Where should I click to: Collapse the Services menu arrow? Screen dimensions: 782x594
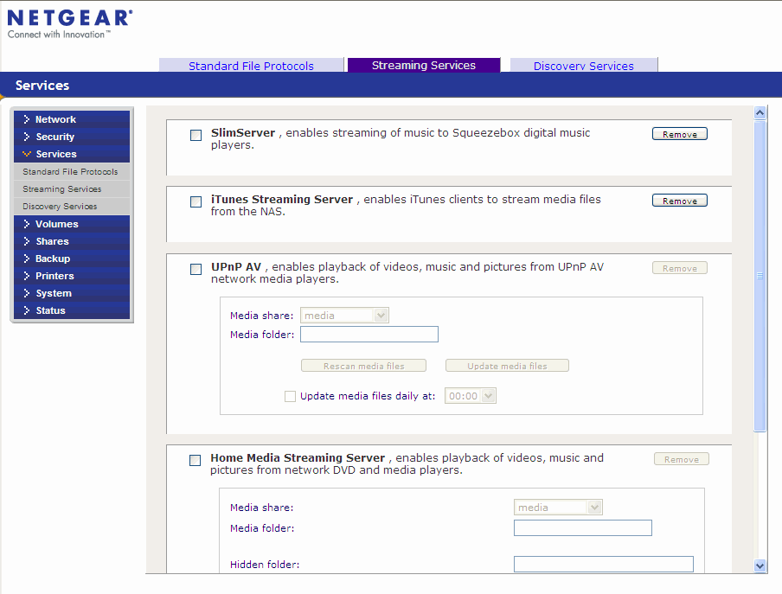[x=27, y=154]
